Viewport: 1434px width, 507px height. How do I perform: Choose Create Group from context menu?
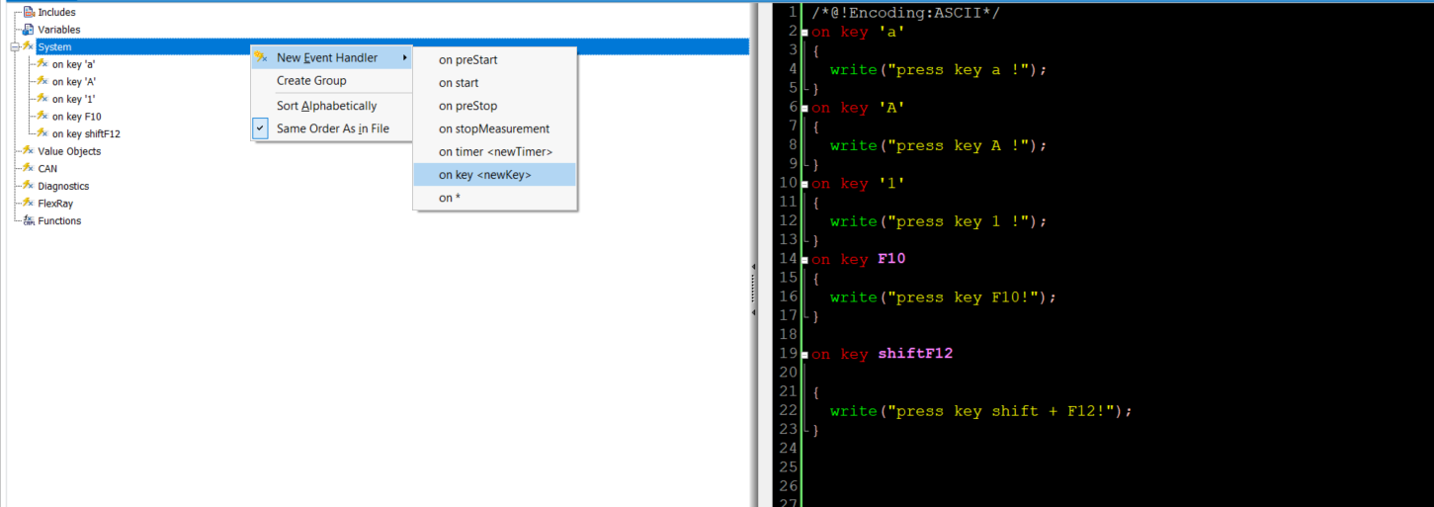[331, 81]
